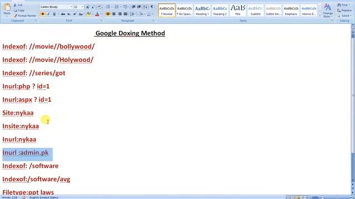Click the line "Indexof:/software/avg"
355x199 pixels.
click(x=36, y=179)
